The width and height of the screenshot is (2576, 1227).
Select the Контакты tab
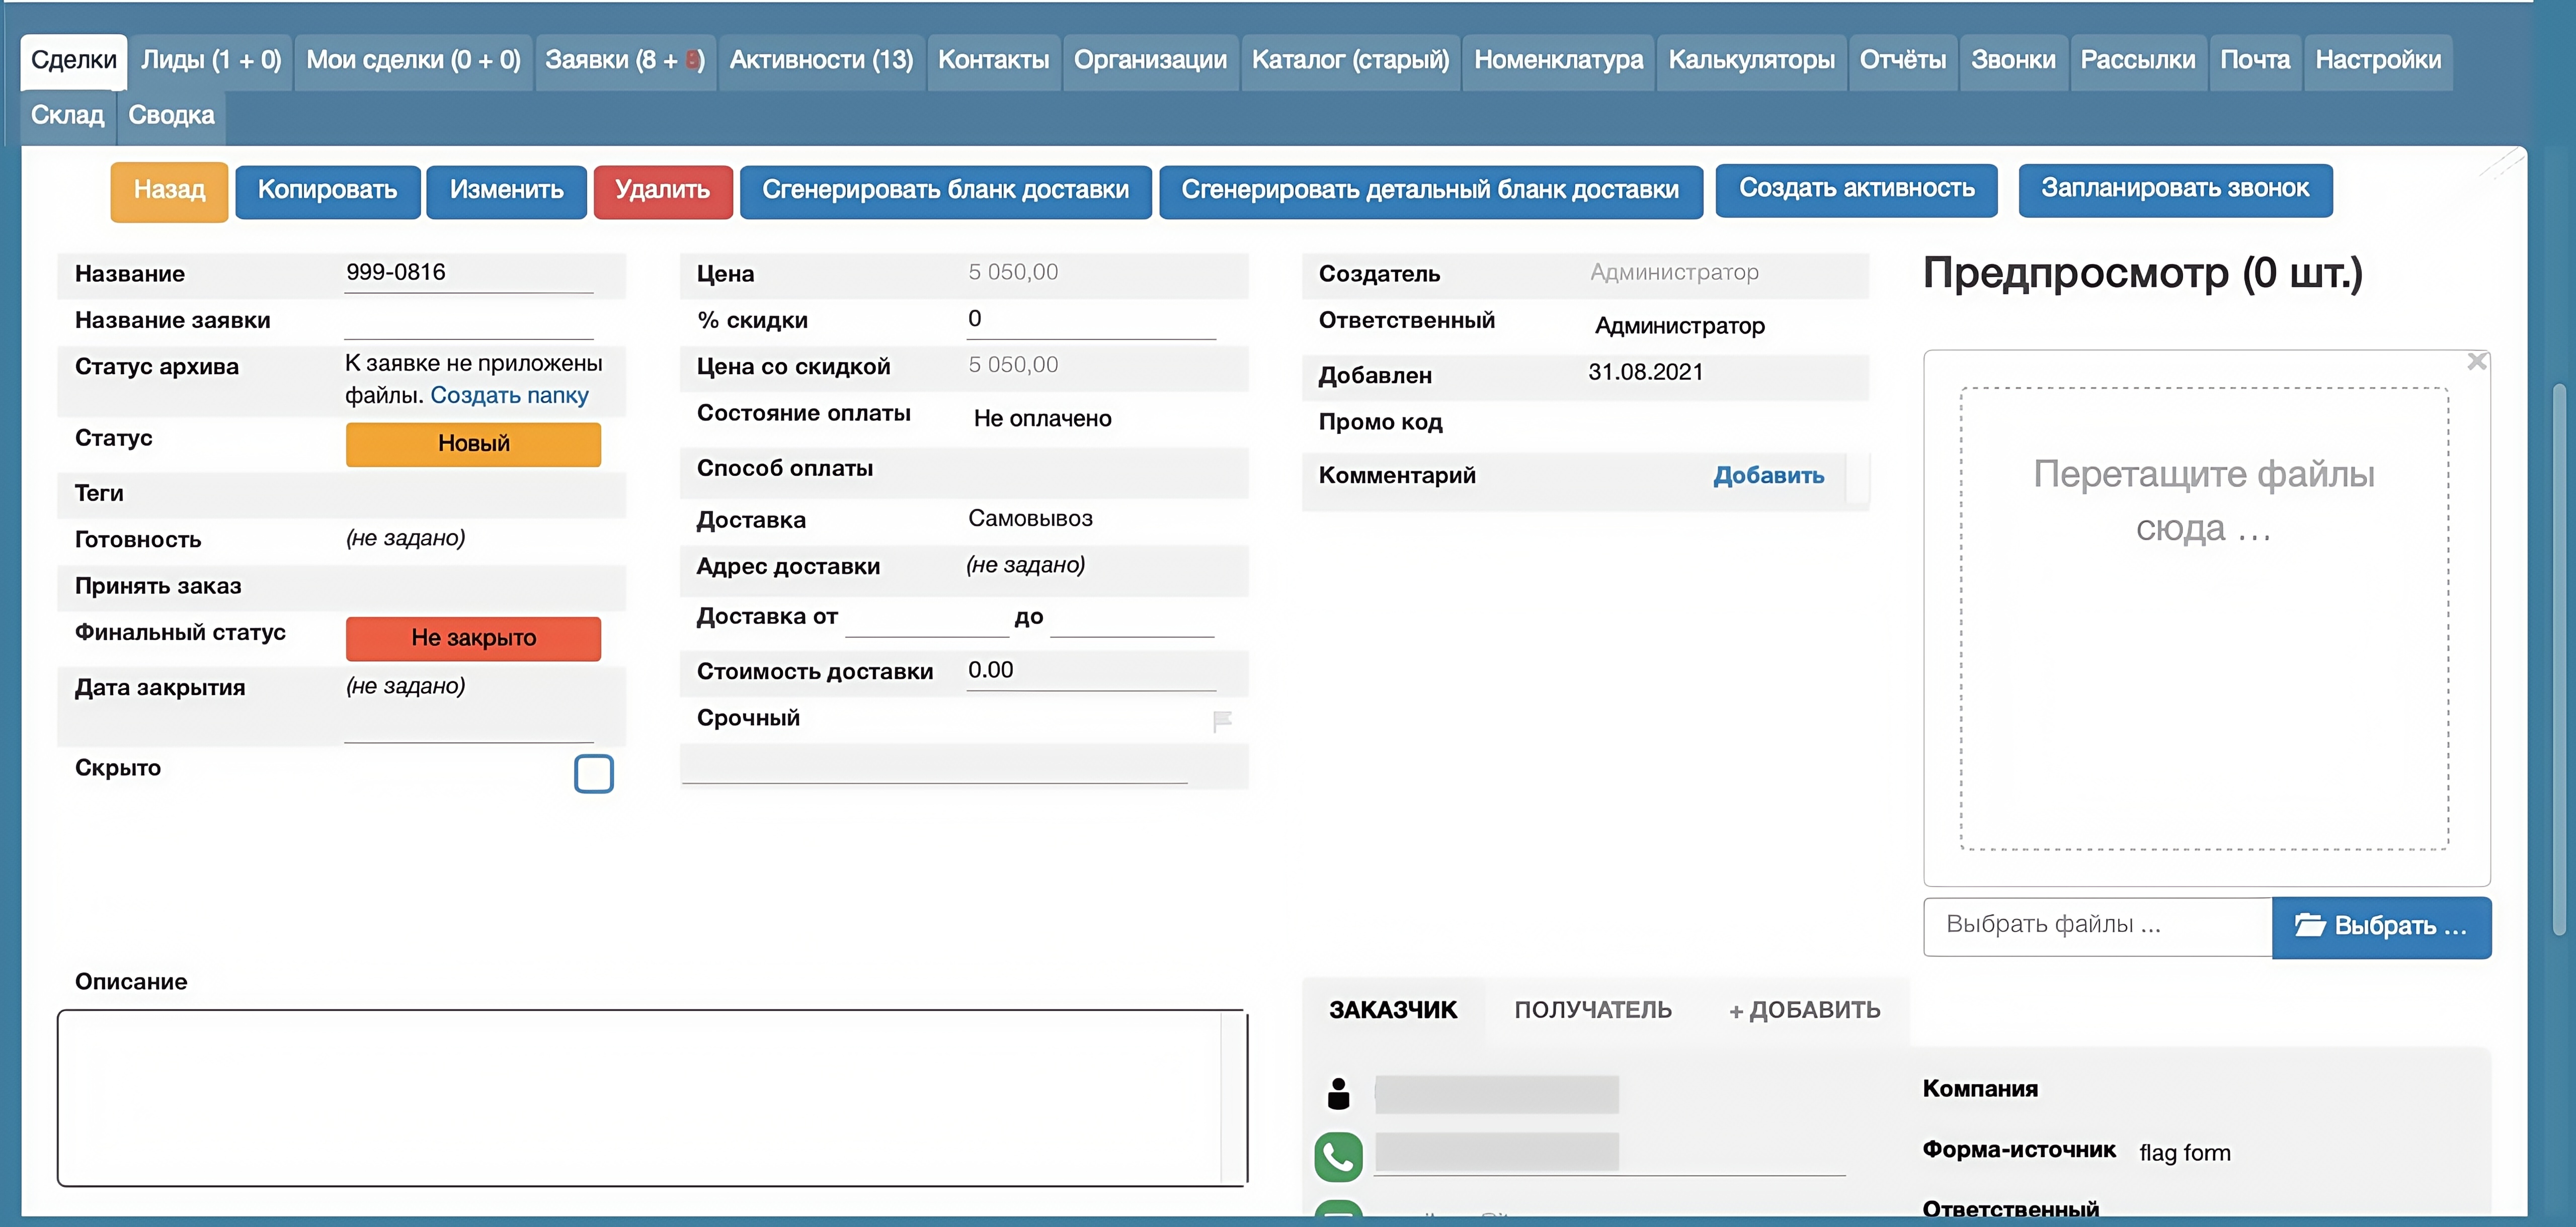993,61
